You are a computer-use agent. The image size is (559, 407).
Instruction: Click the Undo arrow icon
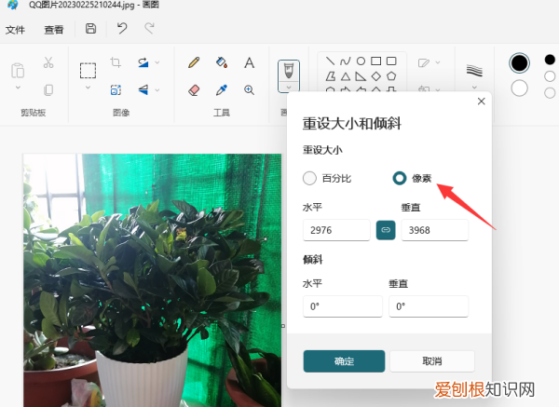tap(122, 29)
